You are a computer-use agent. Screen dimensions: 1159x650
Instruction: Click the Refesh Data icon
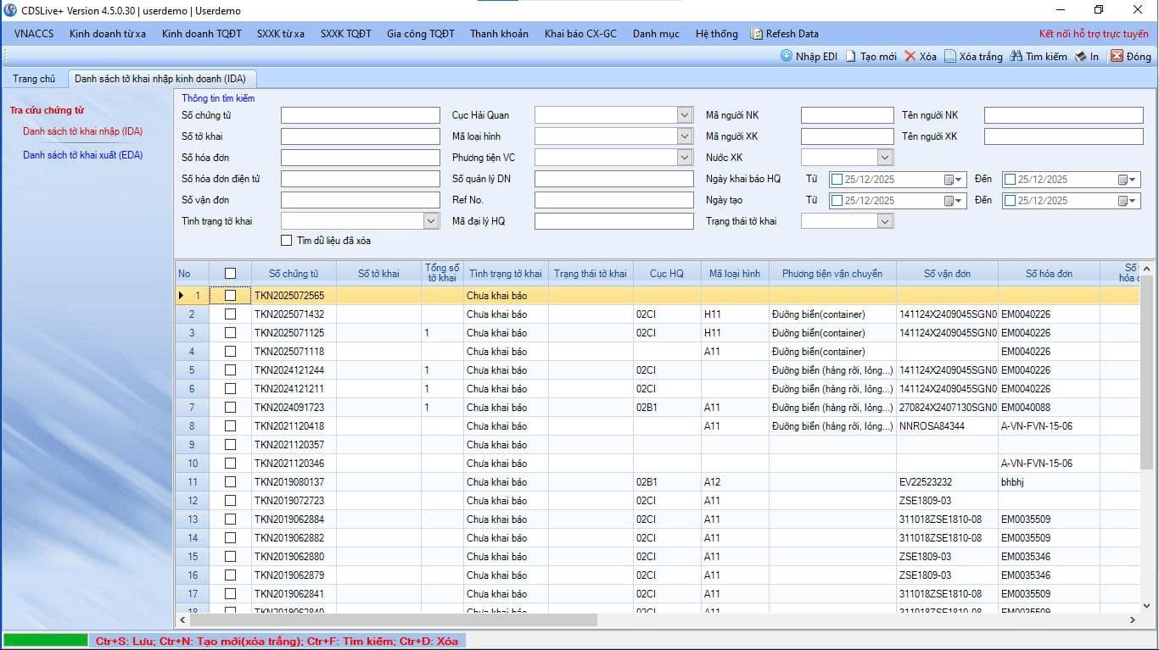757,34
